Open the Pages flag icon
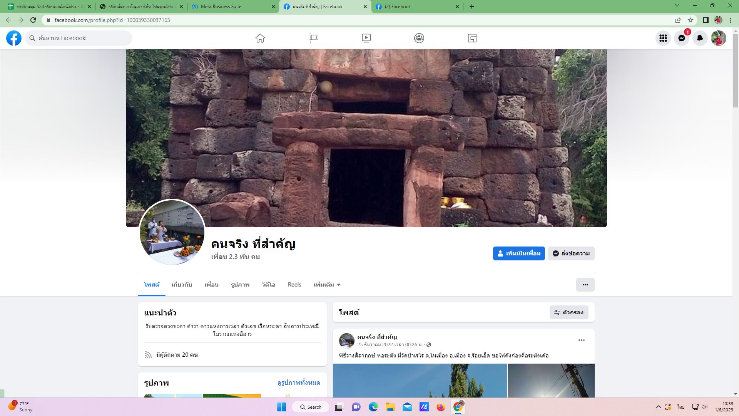Image resolution: width=739 pixels, height=416 pixels. pyautogui.click(x=313, y=38)
